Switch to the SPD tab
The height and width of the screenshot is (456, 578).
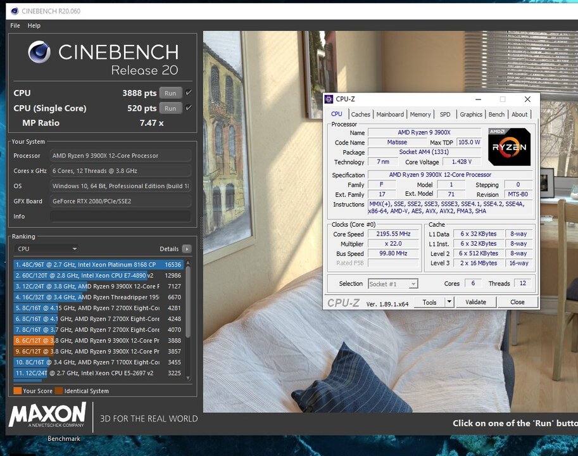(445, 114)
